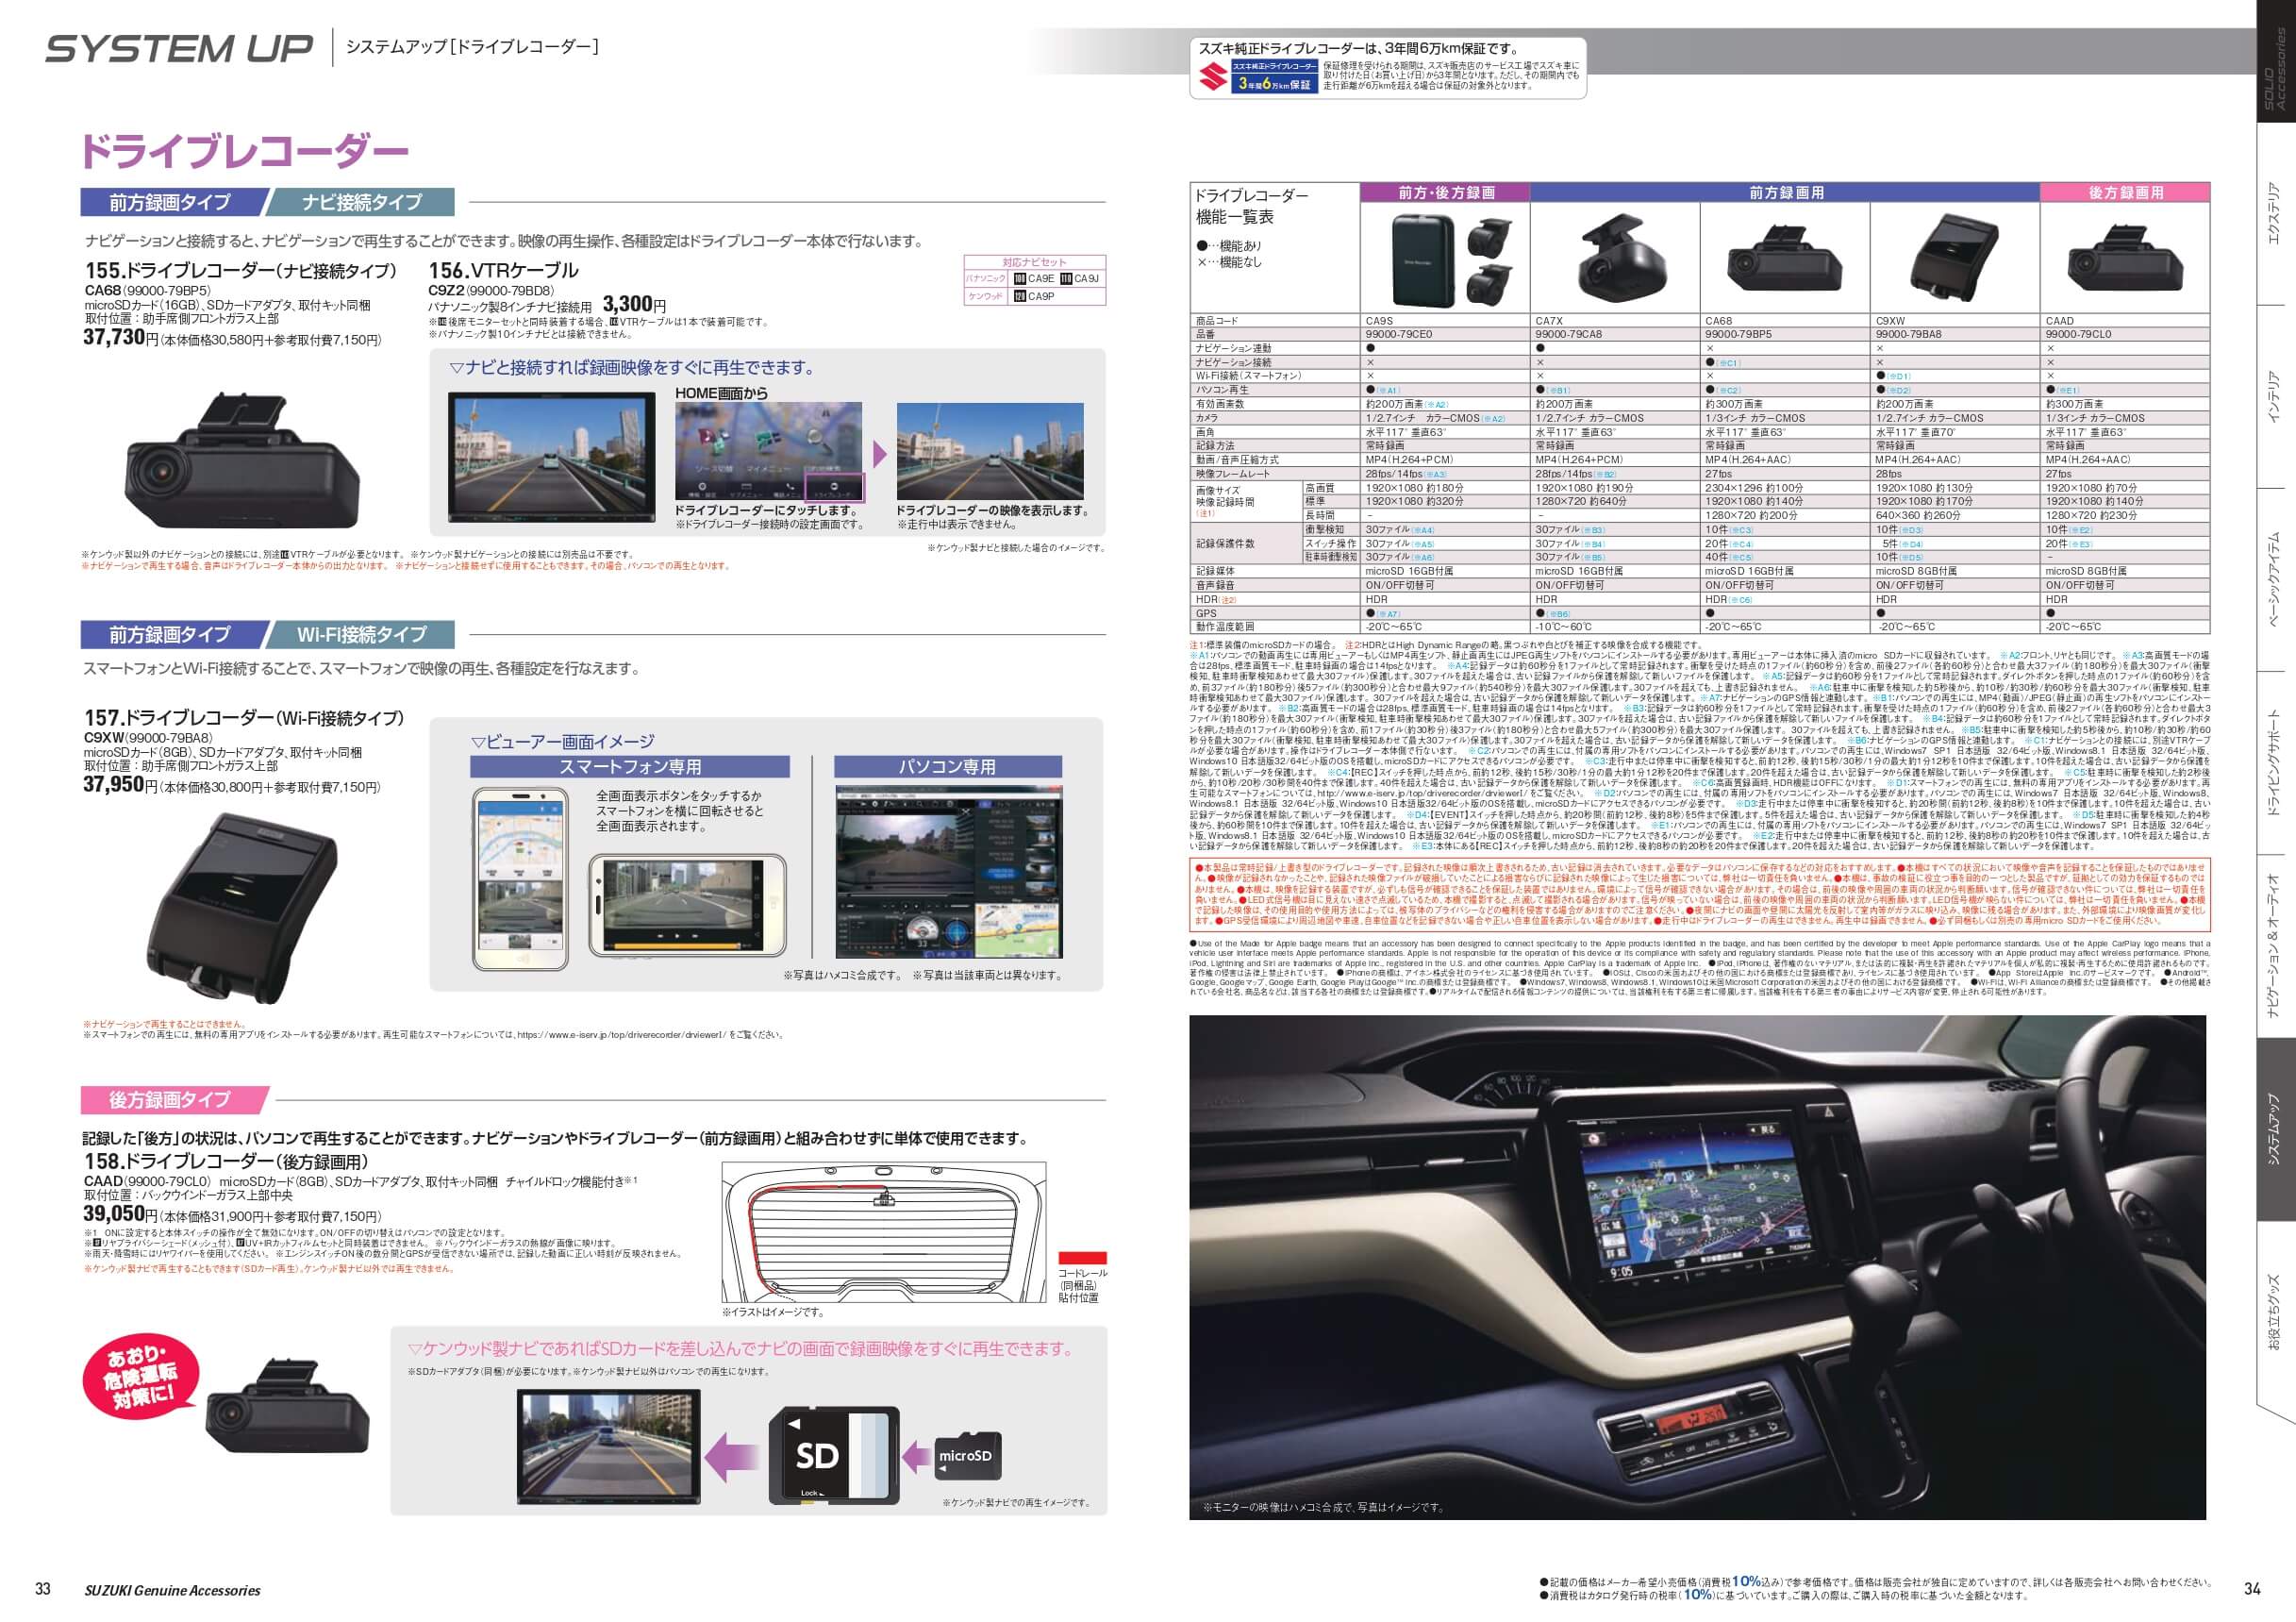The width and height of the screenshot is (2296, 1622).
Task: Click the page number 33
Action: click(43, 1589)
